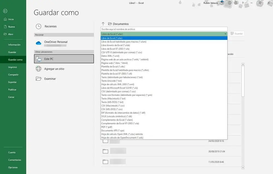Viewport: 273px width, 174px height.
Task: Select Publicar in the sidebar
Action: 12,90
